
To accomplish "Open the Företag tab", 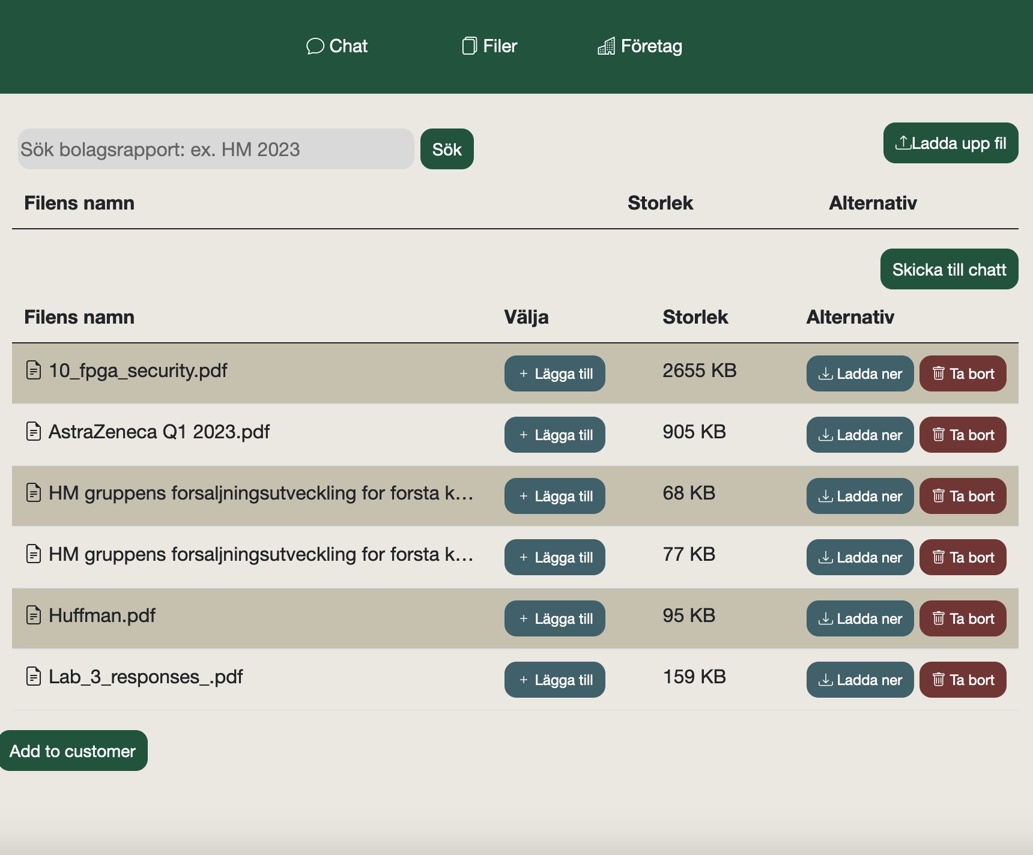I will tap(640, 46).
